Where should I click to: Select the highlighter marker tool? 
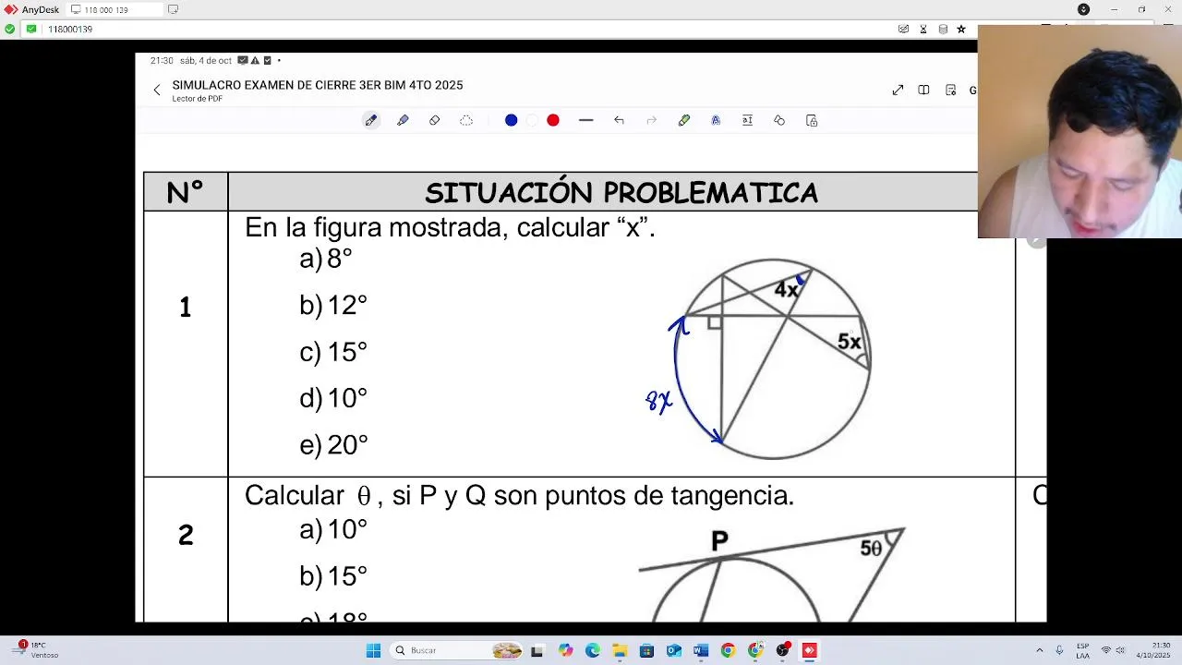[403, 120]
